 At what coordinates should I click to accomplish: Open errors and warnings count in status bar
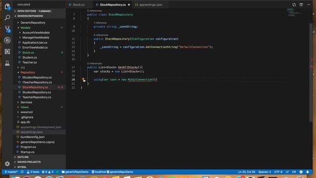tap(47, 172)
